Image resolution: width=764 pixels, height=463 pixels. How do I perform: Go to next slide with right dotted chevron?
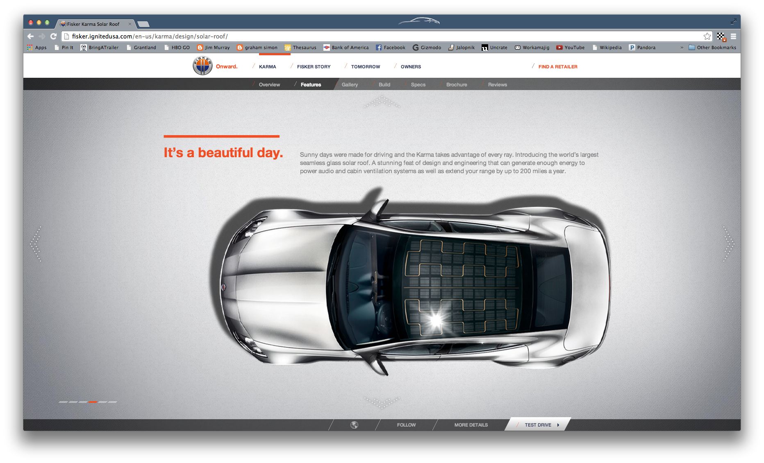728,244
